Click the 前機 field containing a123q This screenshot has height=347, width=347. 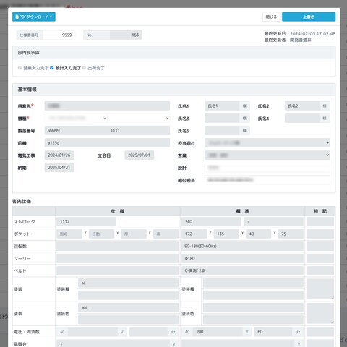(107, 143)
